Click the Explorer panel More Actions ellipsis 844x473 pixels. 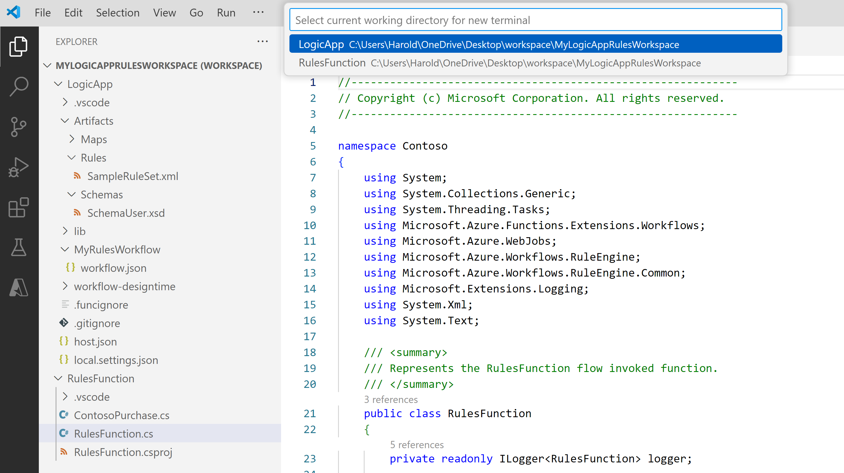coord(262,41)
